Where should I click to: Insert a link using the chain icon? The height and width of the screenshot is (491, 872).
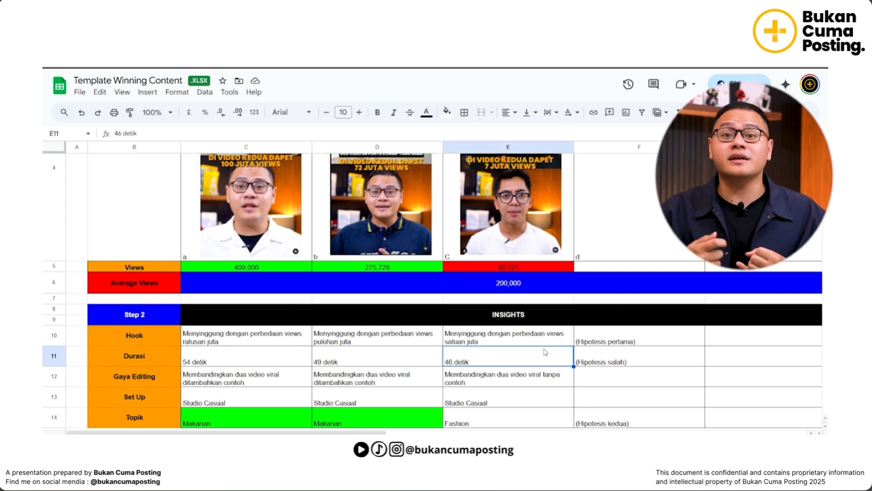(593, 113)
